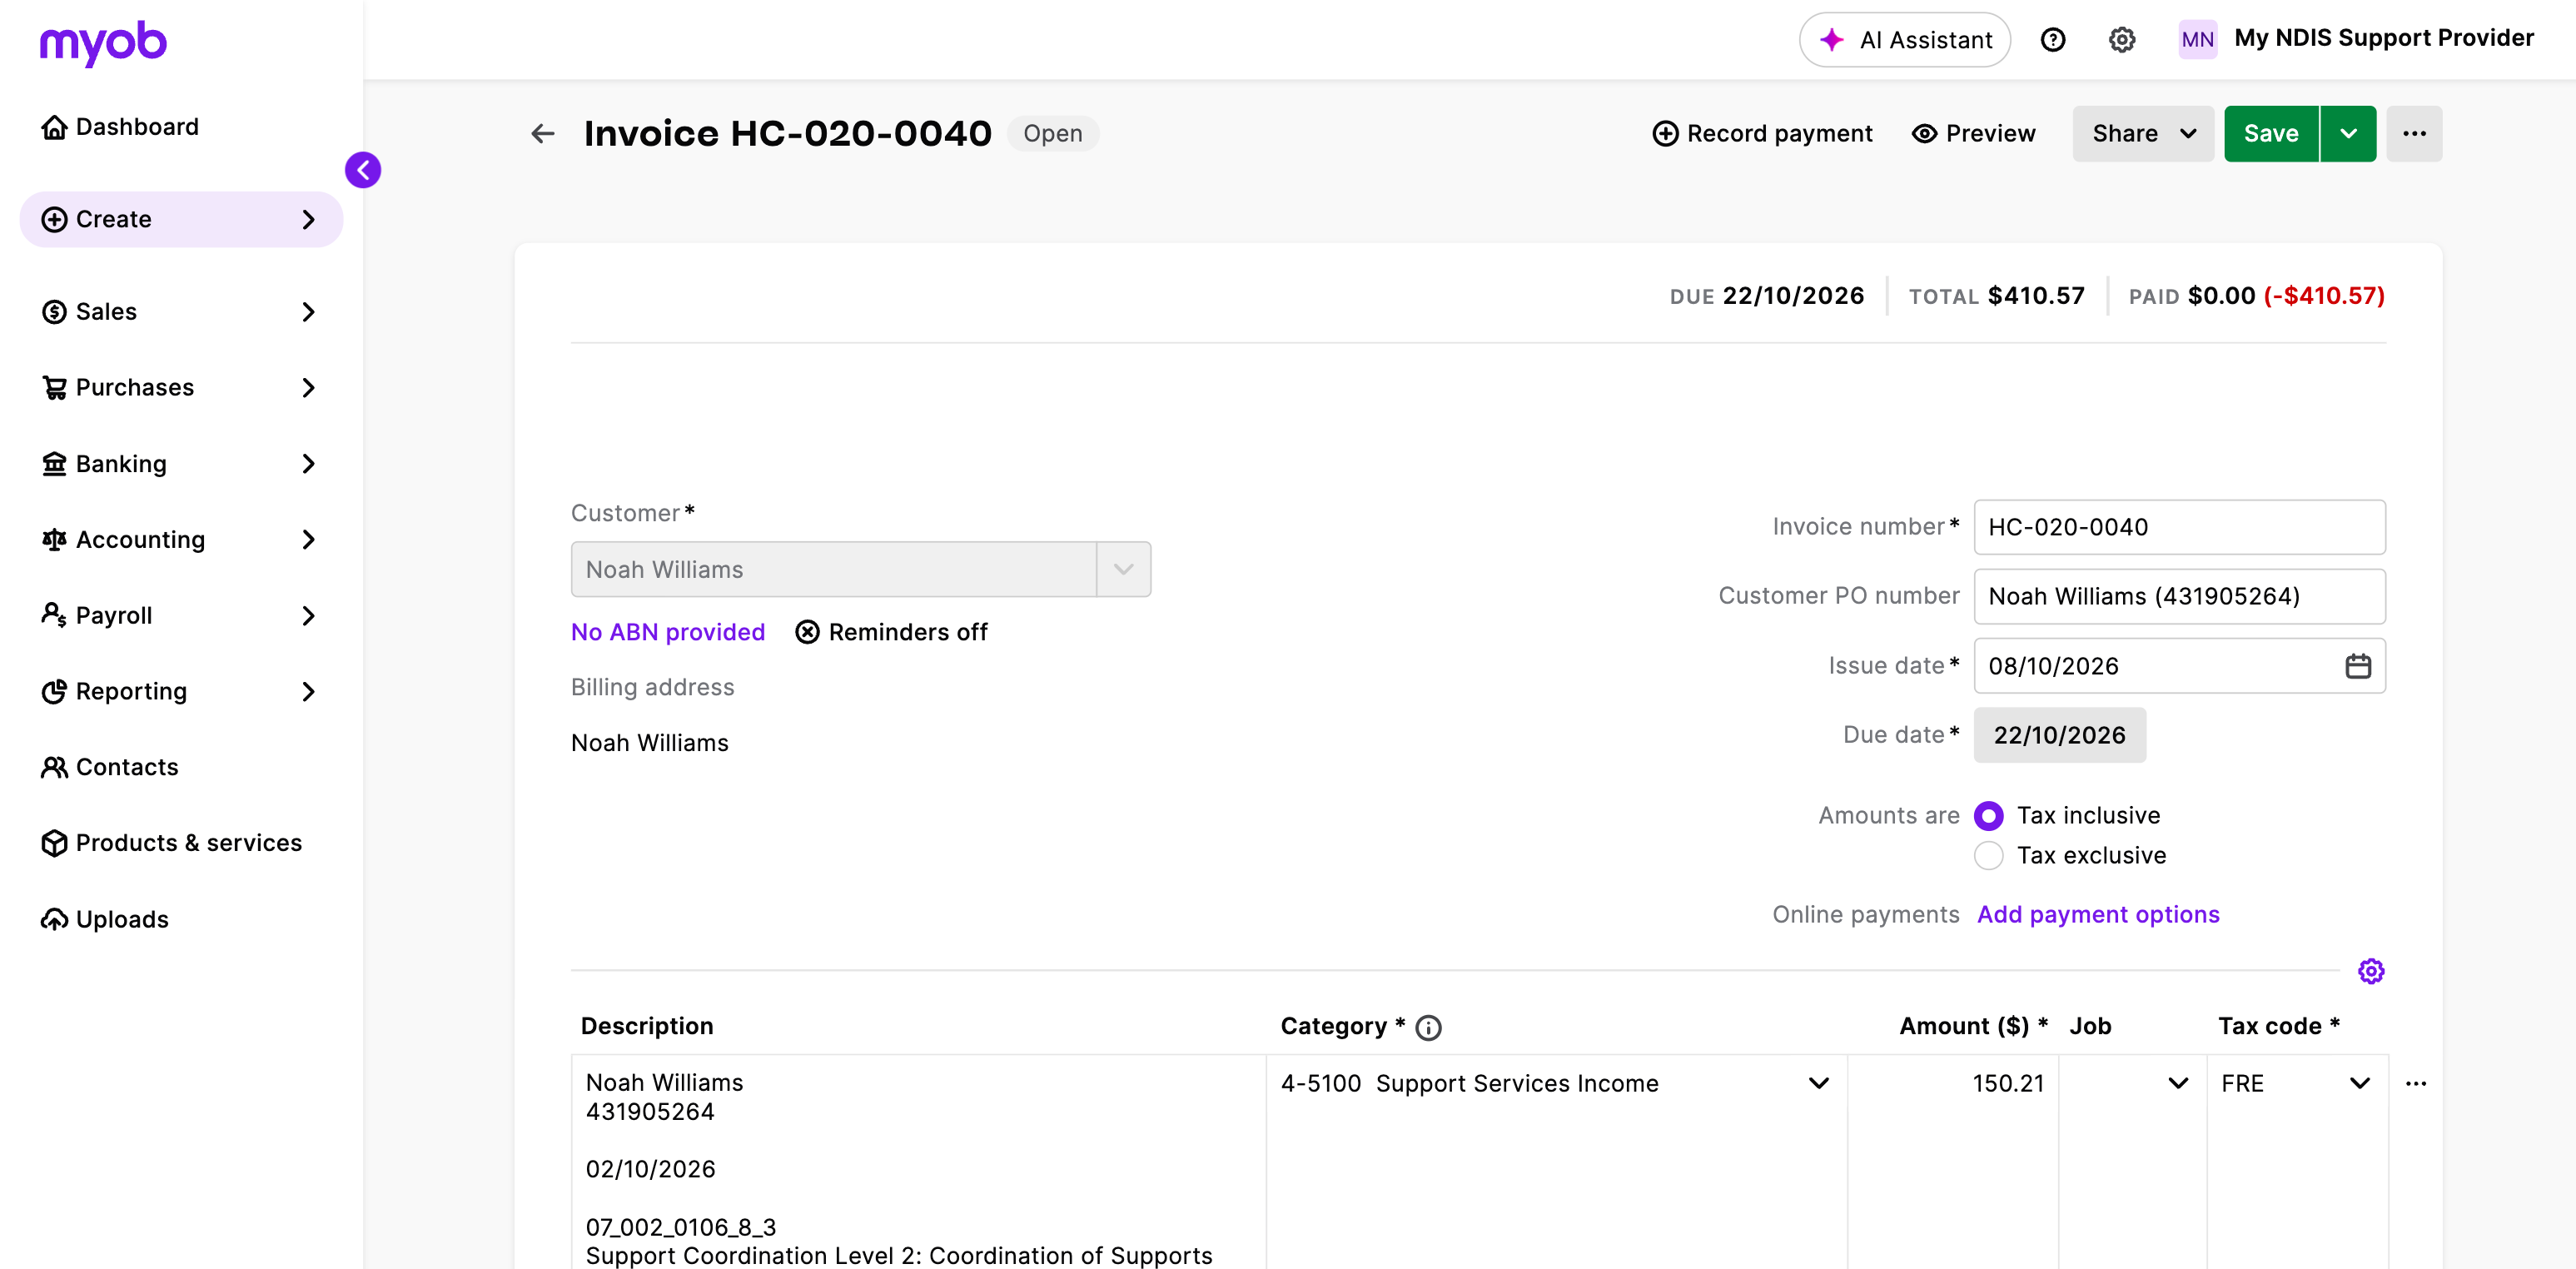
Task: Click the No ABN provided link
Action: [x=668, y=633]
